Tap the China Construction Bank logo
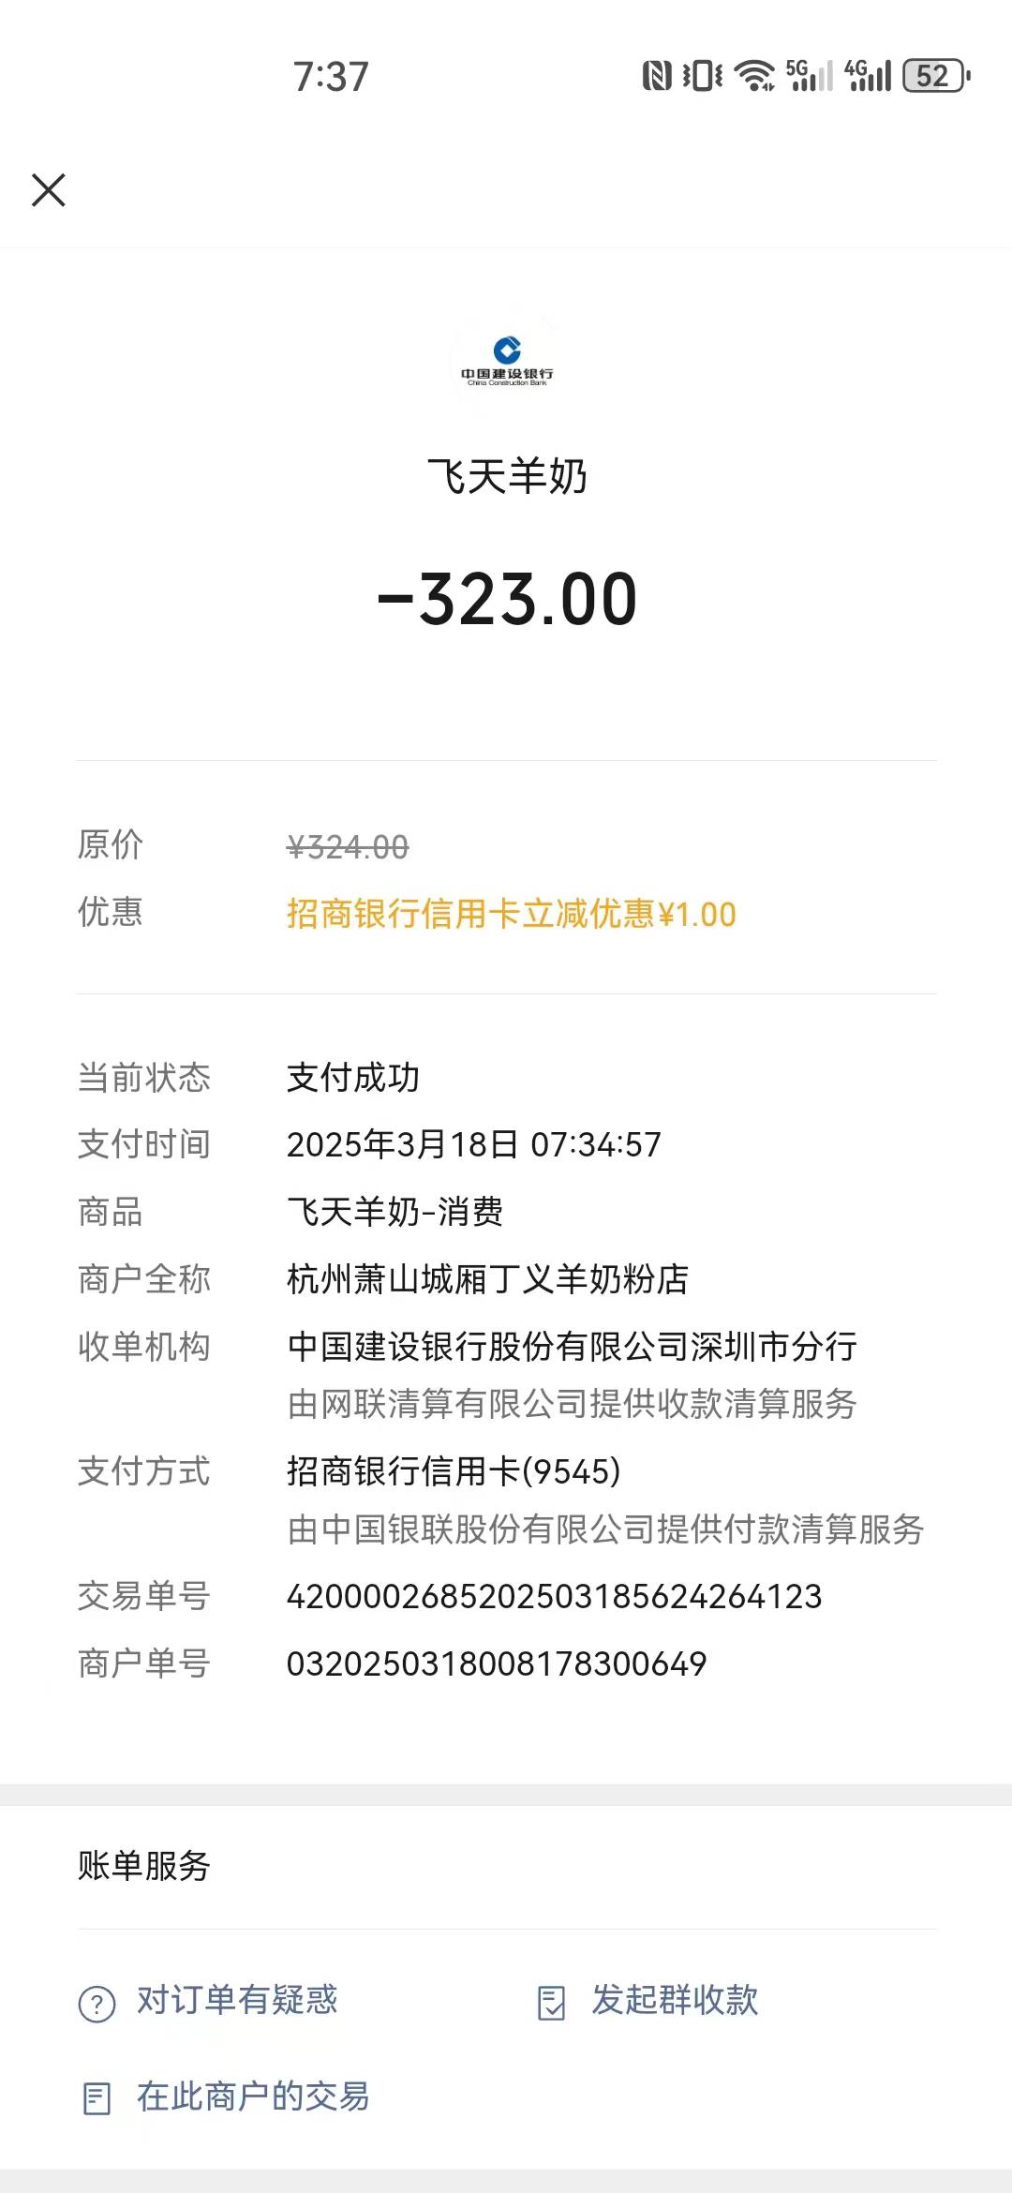Screen dimensions: 1012x2193 507,360
